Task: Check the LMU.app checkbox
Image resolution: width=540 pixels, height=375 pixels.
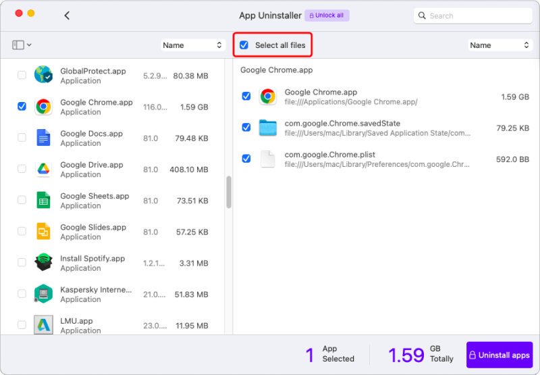Action: [22, 325]
